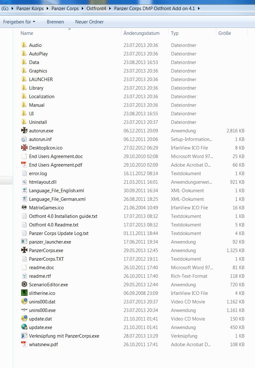Open the Data folder icon
The image size is (255, 368).
24,62
